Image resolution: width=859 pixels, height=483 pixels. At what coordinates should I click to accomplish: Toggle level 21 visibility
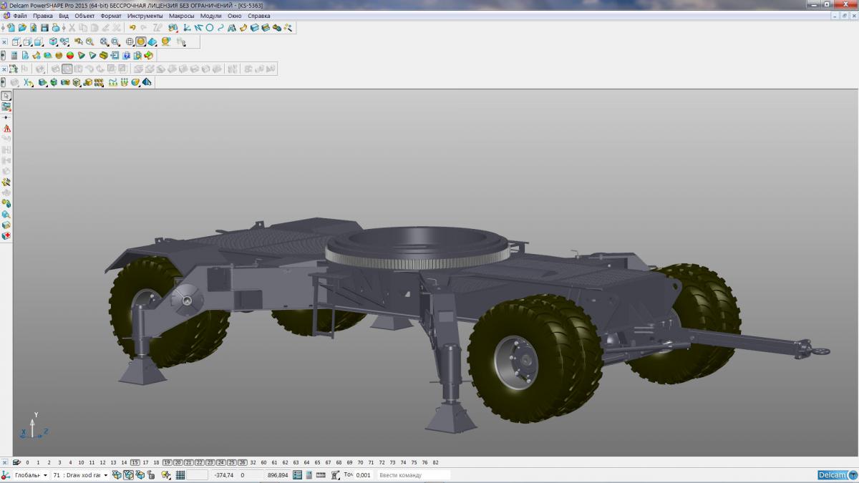(x=188, y=462)
